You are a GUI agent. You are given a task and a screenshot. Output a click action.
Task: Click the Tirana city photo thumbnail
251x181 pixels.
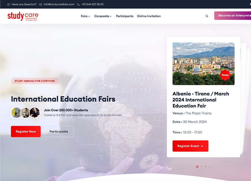[x=204, y=64]
